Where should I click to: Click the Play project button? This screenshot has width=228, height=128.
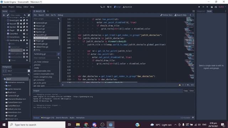pos(199,7)
